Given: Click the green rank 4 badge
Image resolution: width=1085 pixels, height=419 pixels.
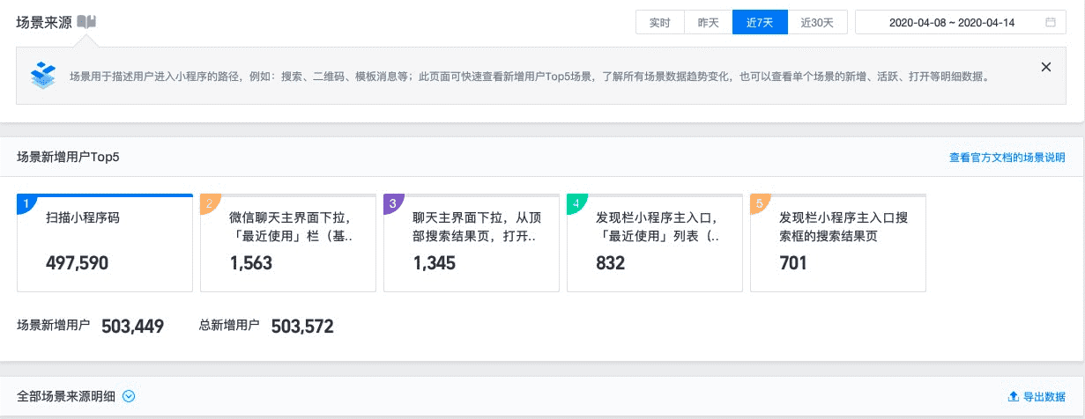Looking at the screenshot, I should click(x=576, y=203).
